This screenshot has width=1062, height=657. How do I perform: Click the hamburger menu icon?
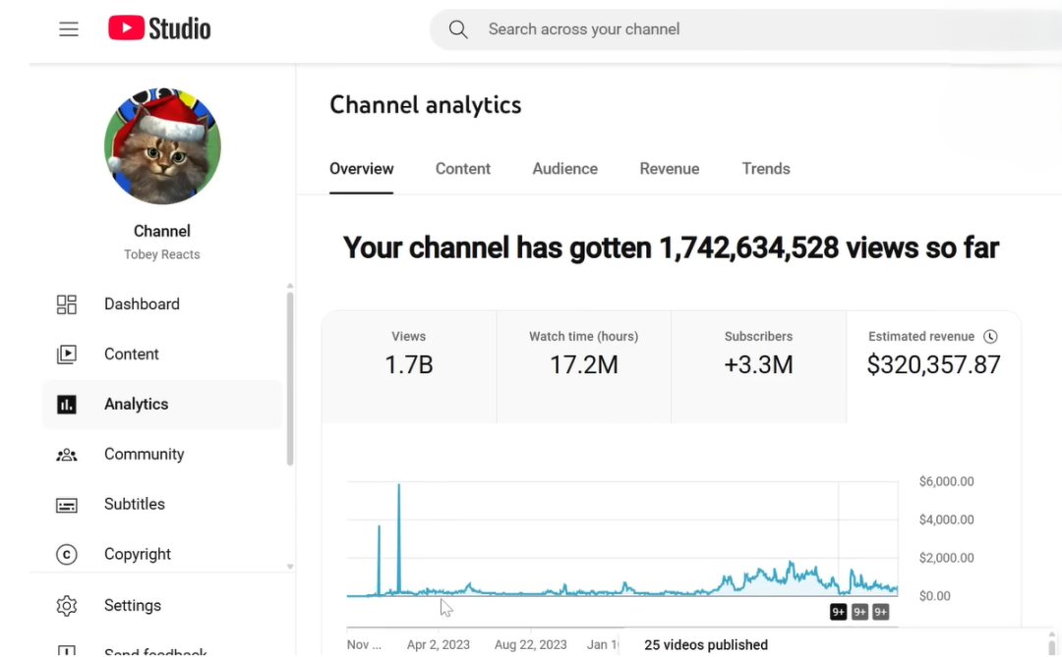[x=69, y=28]
